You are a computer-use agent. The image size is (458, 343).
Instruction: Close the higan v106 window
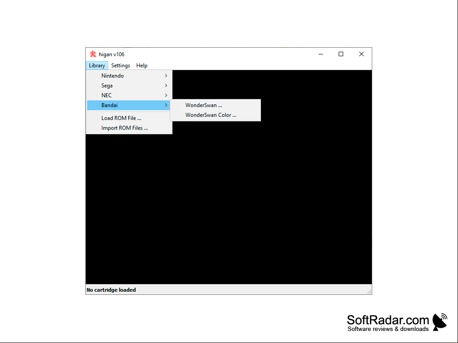(x=361, y=54)
